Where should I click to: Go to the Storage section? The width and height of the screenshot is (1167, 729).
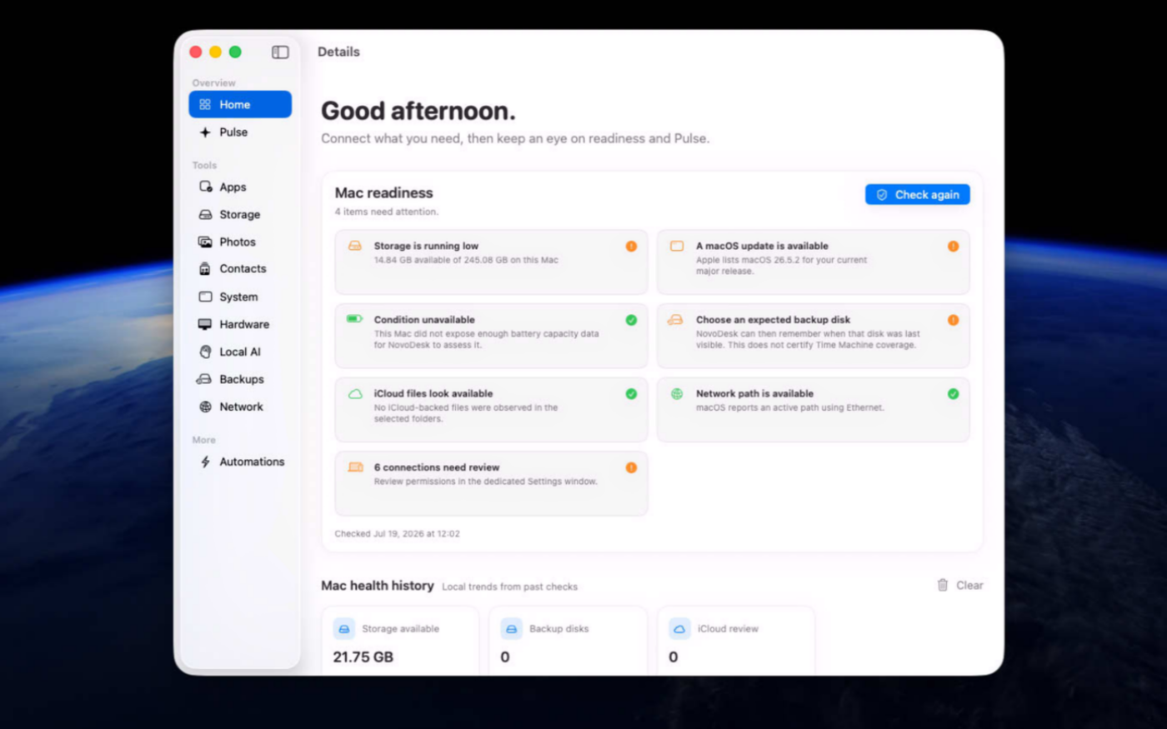(240, 214)
